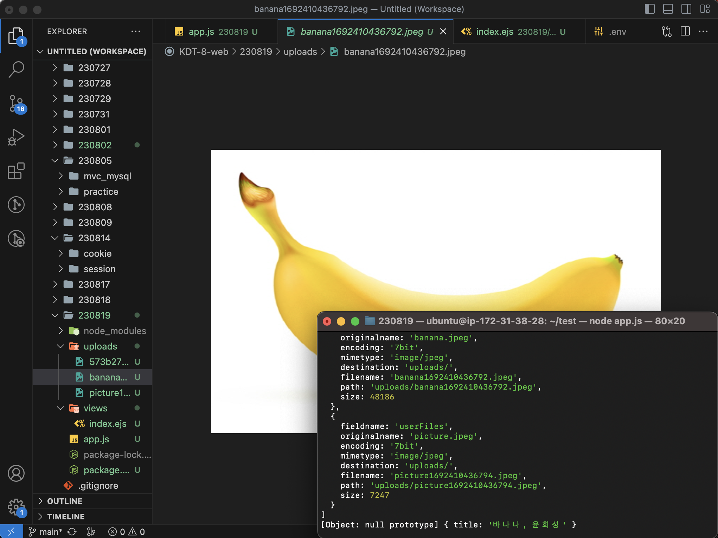Open app.js in the file tree
This screenshot has width=718, height=538.
92,439
